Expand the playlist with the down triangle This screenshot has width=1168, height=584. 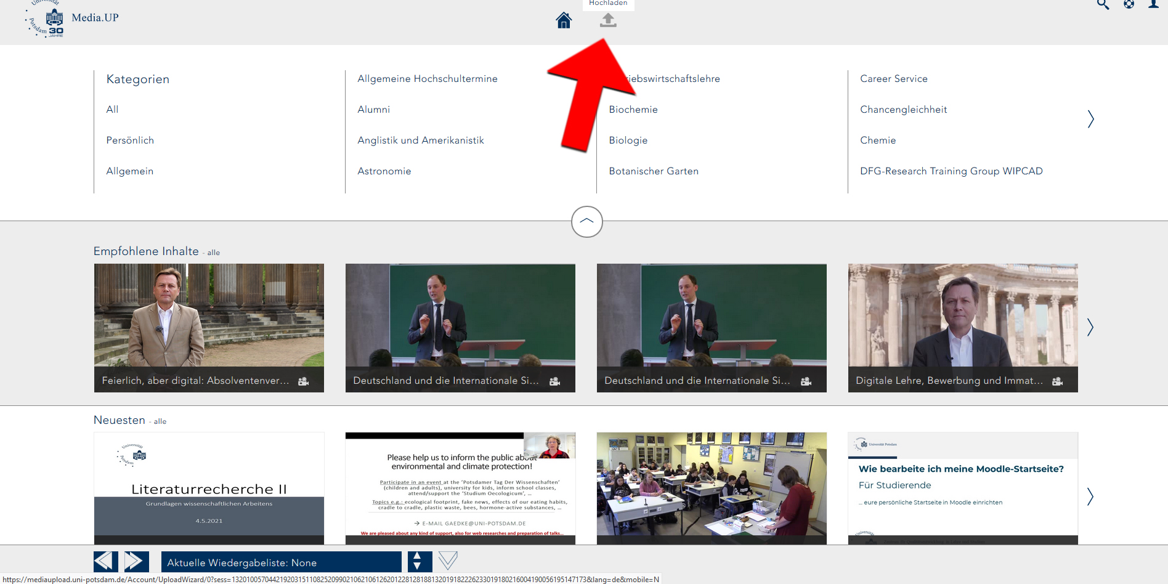(x=448, y=561)
